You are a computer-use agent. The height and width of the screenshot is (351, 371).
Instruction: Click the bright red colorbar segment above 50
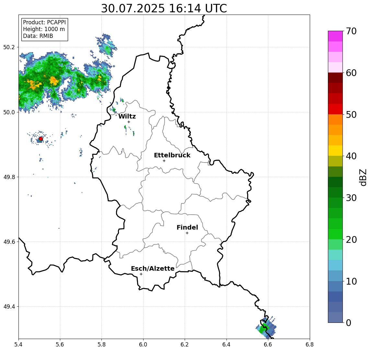pos(335,109)
